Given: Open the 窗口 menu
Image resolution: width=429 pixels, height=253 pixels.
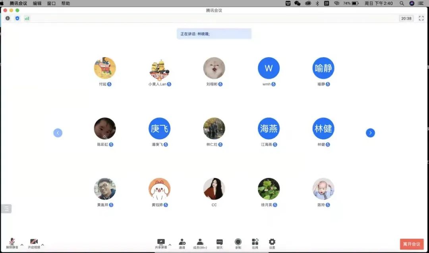Looking at the screenshot, I should tap(51, 3).
